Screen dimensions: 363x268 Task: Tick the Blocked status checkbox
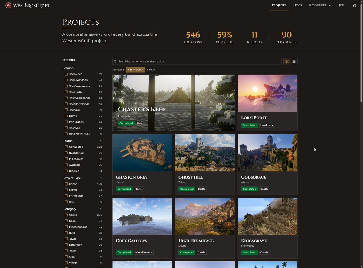point(66,171)
